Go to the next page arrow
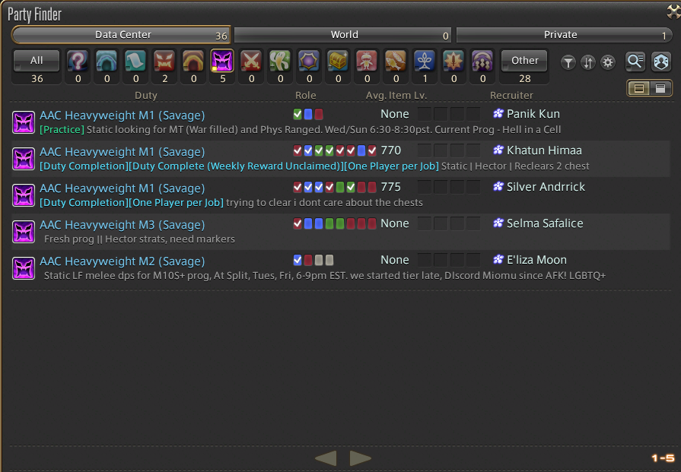Screen dimensions: 681x472 (x=361, y=458)
